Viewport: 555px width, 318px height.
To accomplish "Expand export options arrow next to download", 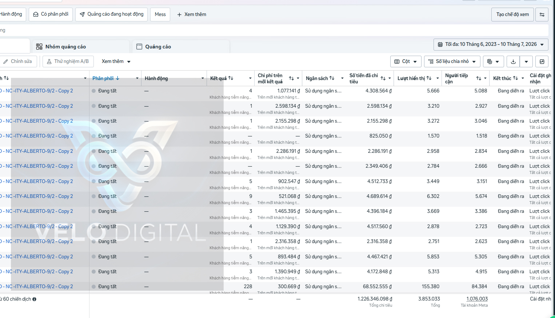I will [526, 61].
